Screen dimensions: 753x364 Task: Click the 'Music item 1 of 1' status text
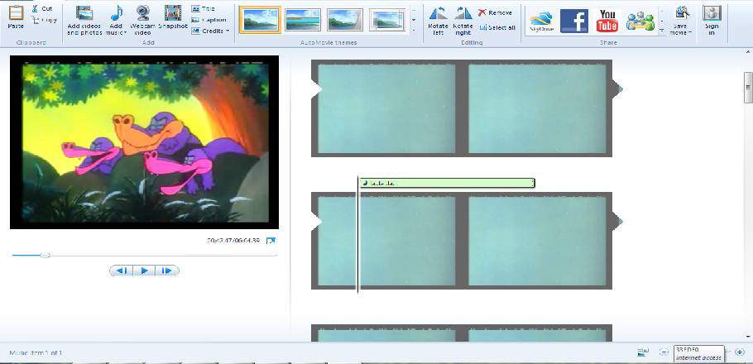(x=36, y=353)
